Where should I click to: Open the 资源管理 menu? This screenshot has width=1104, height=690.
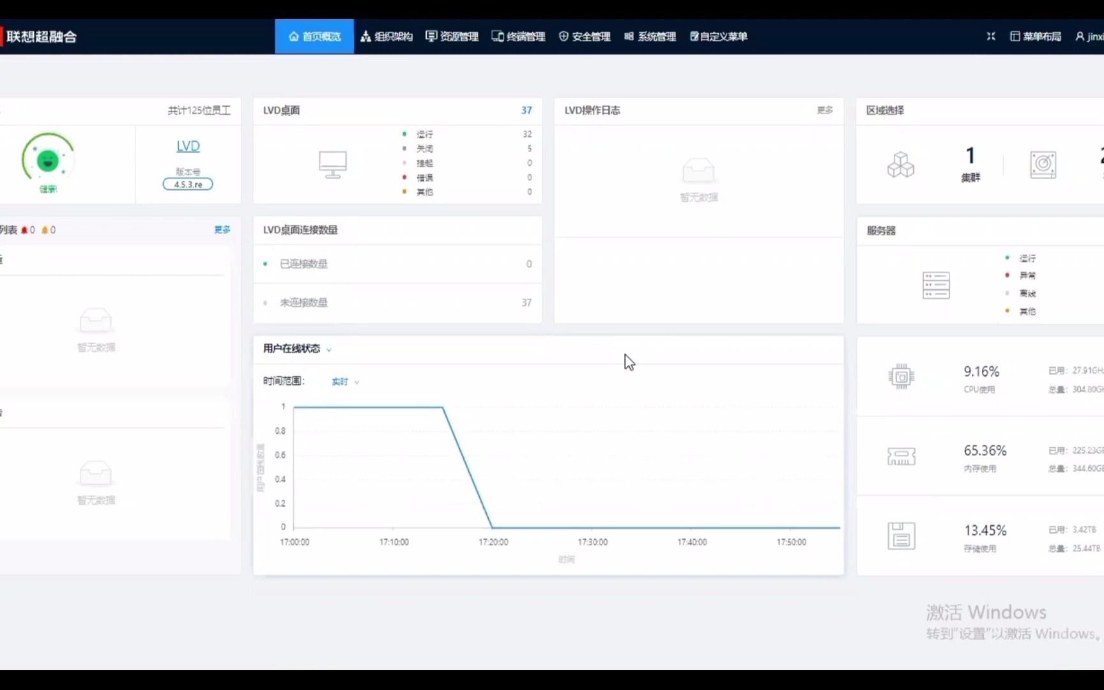(452, 36)
